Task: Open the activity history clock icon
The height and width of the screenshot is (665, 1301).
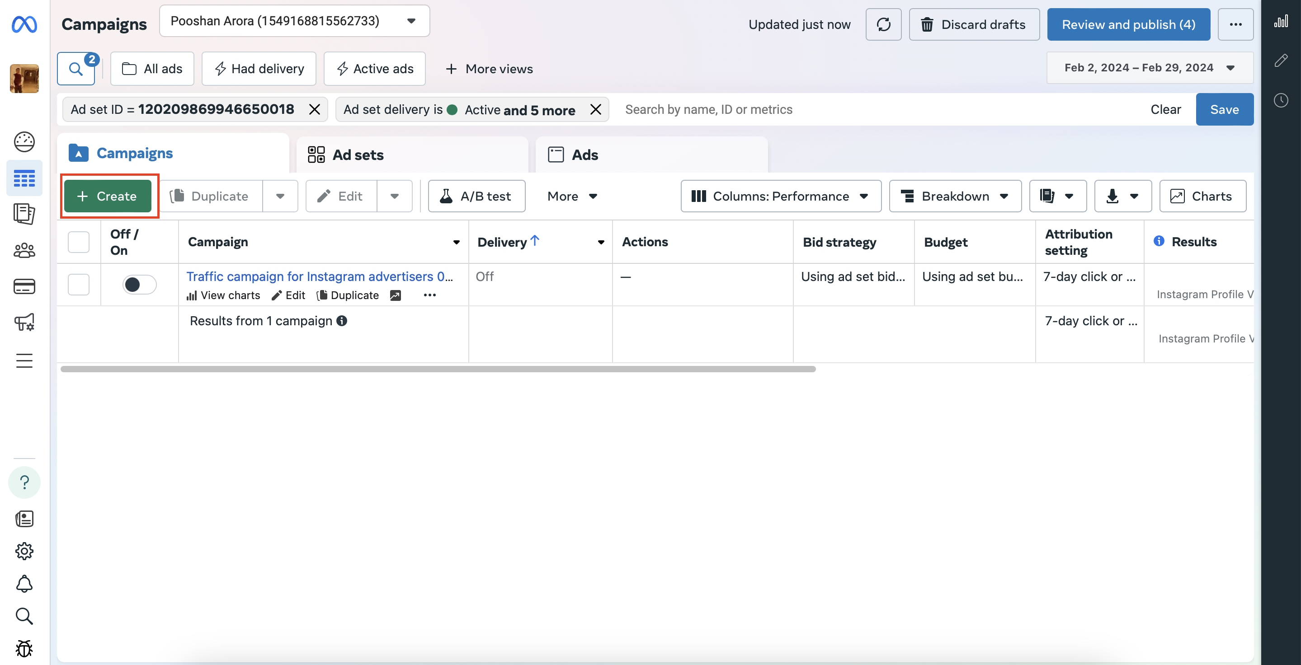Action: (1281, 100)
